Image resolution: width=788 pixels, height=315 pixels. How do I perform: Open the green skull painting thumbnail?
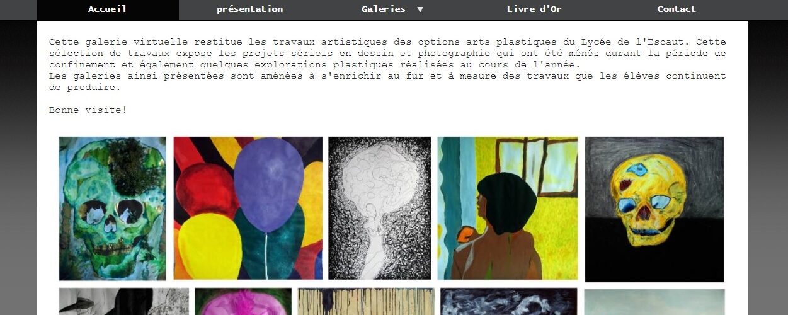pos(113,209)
